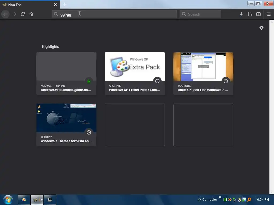Click the green download badge on Kodyaz card

click(x=89, y=81)
